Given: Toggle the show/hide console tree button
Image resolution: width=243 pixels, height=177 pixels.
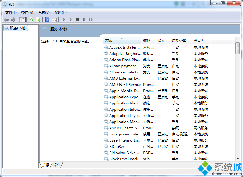Looking at the screenshot, I should click(22, 19).
